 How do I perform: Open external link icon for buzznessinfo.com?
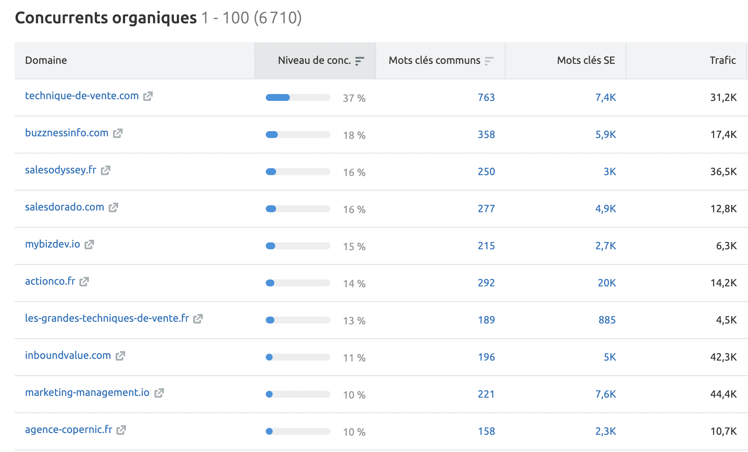[x=118, y=133]
